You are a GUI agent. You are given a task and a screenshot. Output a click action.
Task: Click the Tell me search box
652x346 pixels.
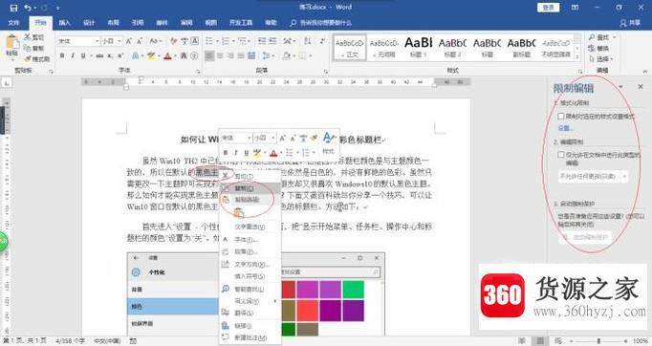(x=320, y=23)
